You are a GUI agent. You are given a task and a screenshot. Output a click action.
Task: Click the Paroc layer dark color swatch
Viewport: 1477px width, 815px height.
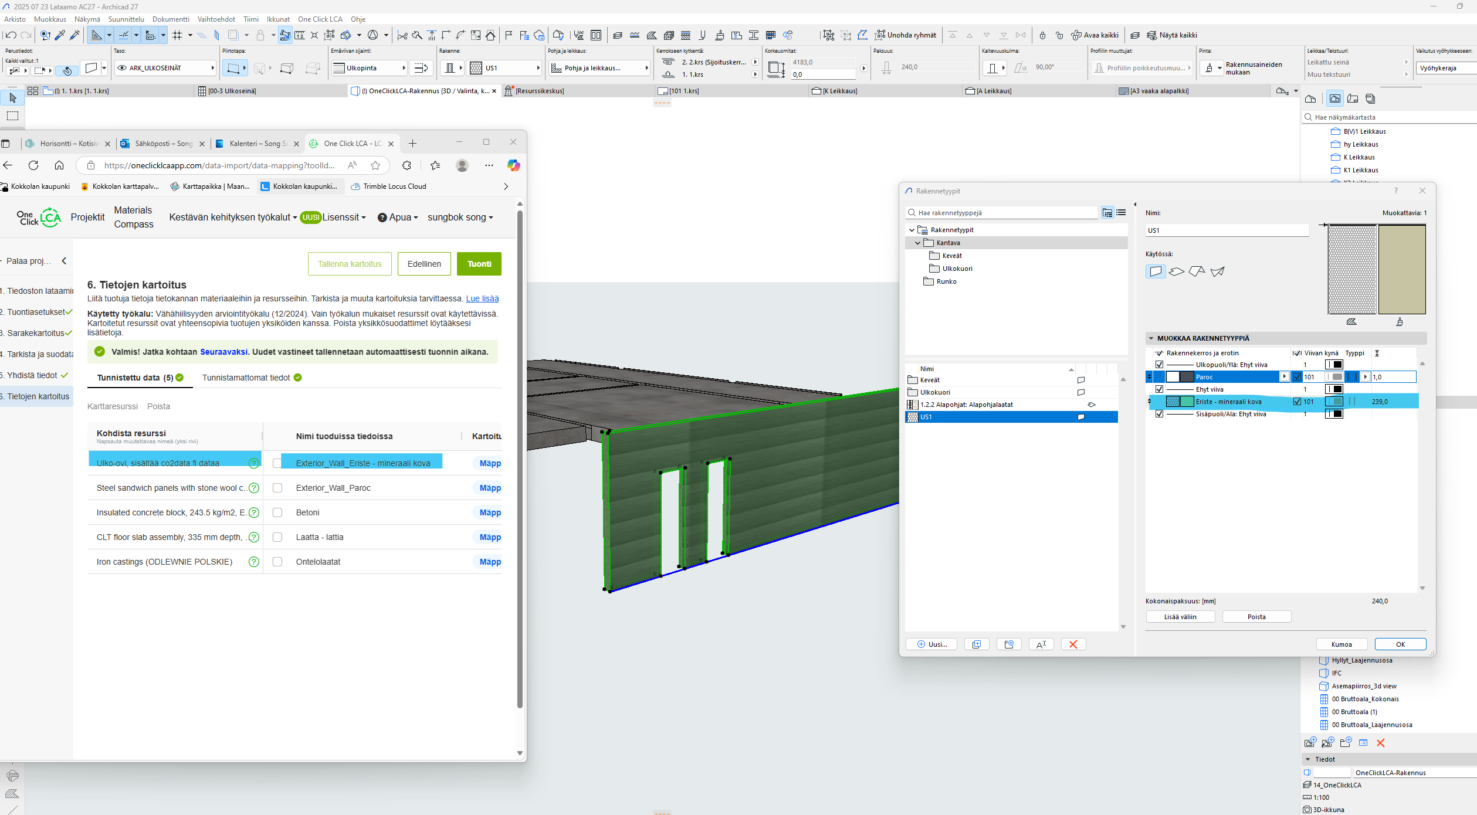[x=1187, y=377]
